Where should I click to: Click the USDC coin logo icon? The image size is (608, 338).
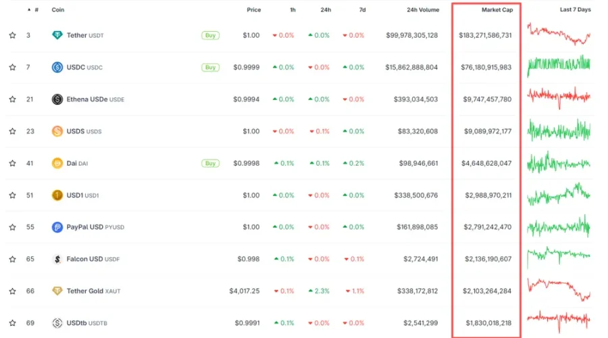57,68
